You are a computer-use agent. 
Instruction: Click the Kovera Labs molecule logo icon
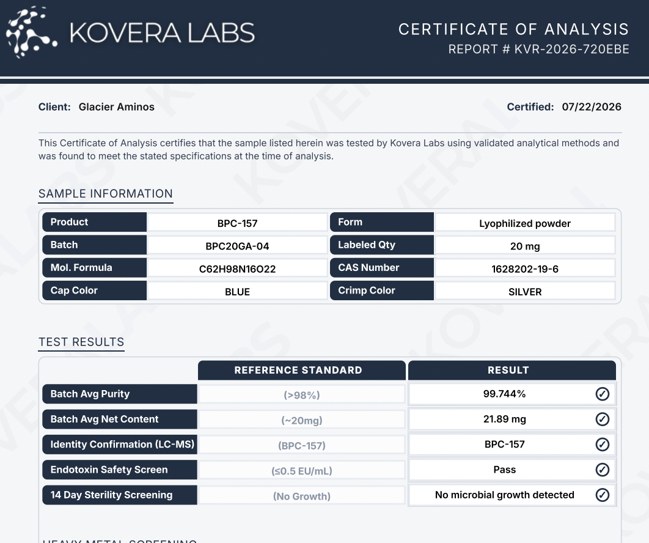point(31,32)
